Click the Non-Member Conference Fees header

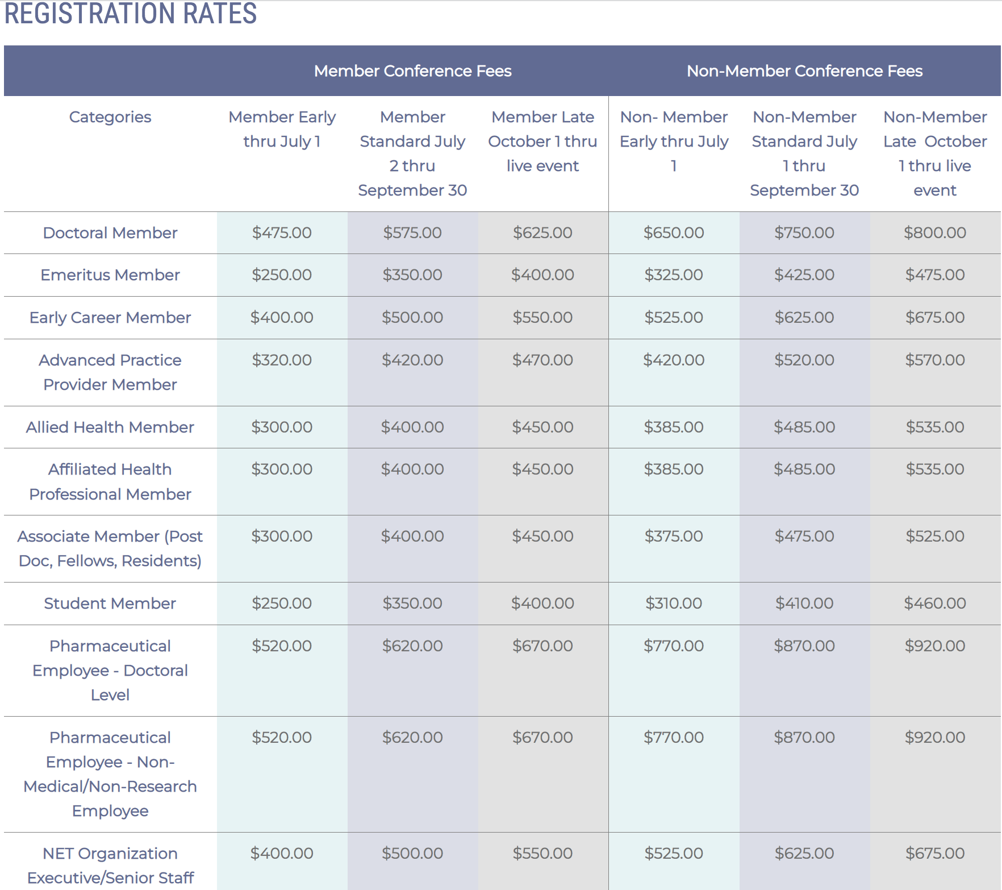804,71
